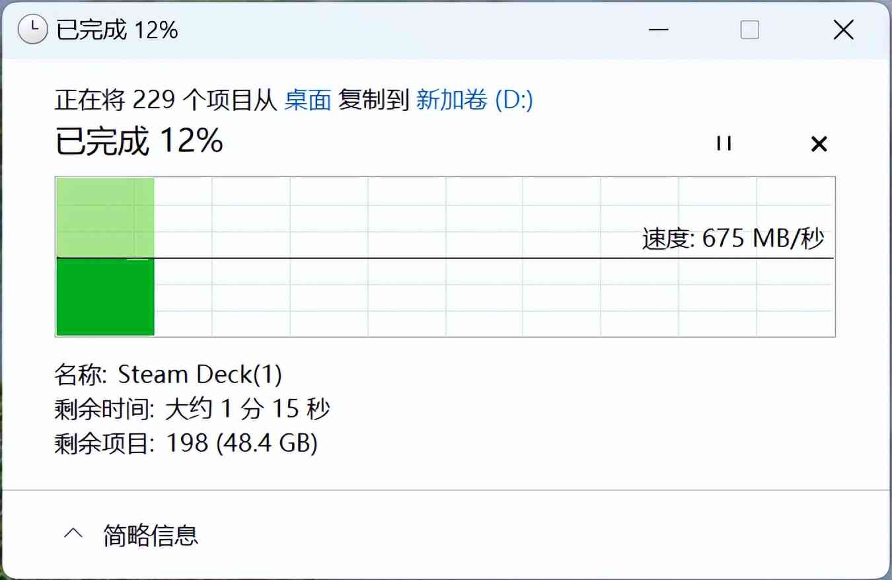Minimize the copy progress window
Screen dimensions: 892x580
coord(658,30)
